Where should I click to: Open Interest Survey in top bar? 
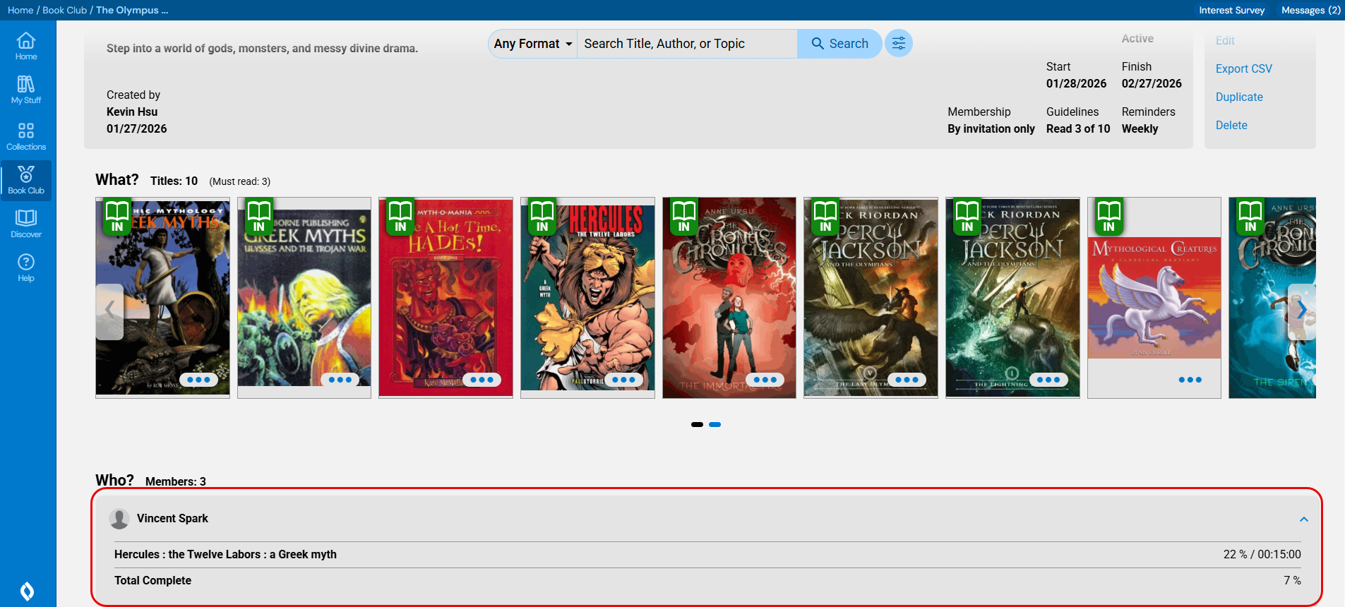[1231, 10]
